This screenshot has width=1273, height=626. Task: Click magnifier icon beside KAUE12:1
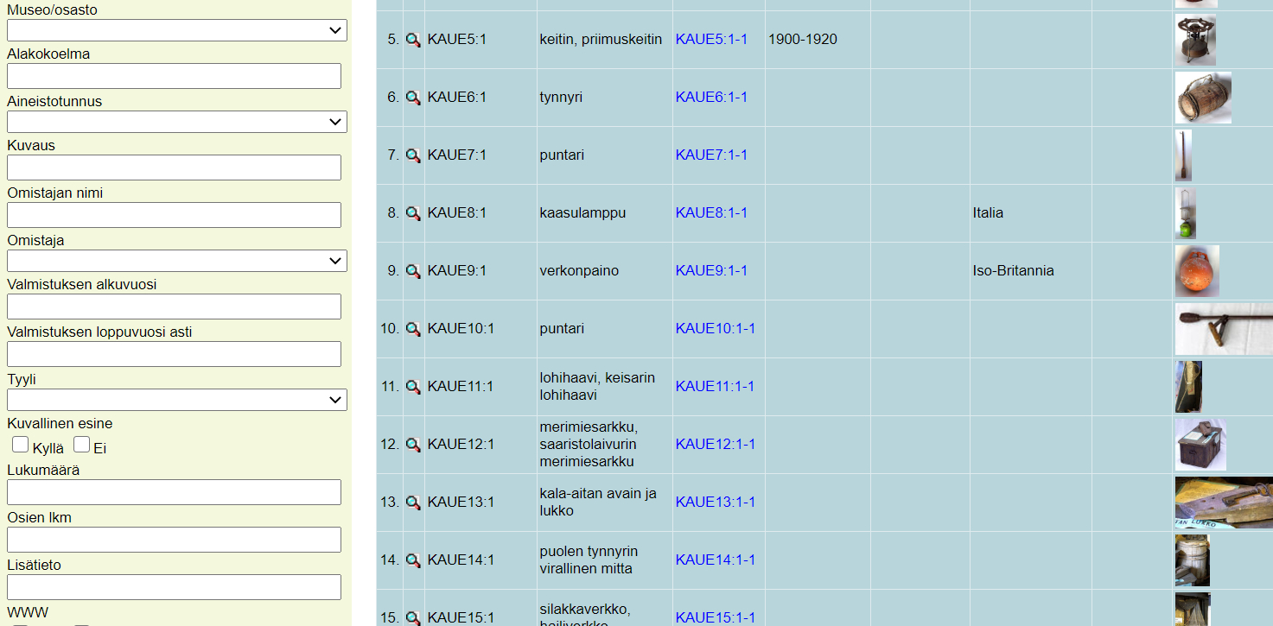[413, 445]
